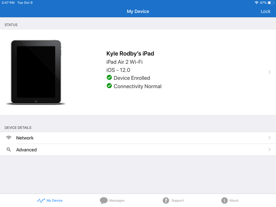Tap the iPad device image
The width and height of the screenshot is (276, 207).
click(36, 72)
